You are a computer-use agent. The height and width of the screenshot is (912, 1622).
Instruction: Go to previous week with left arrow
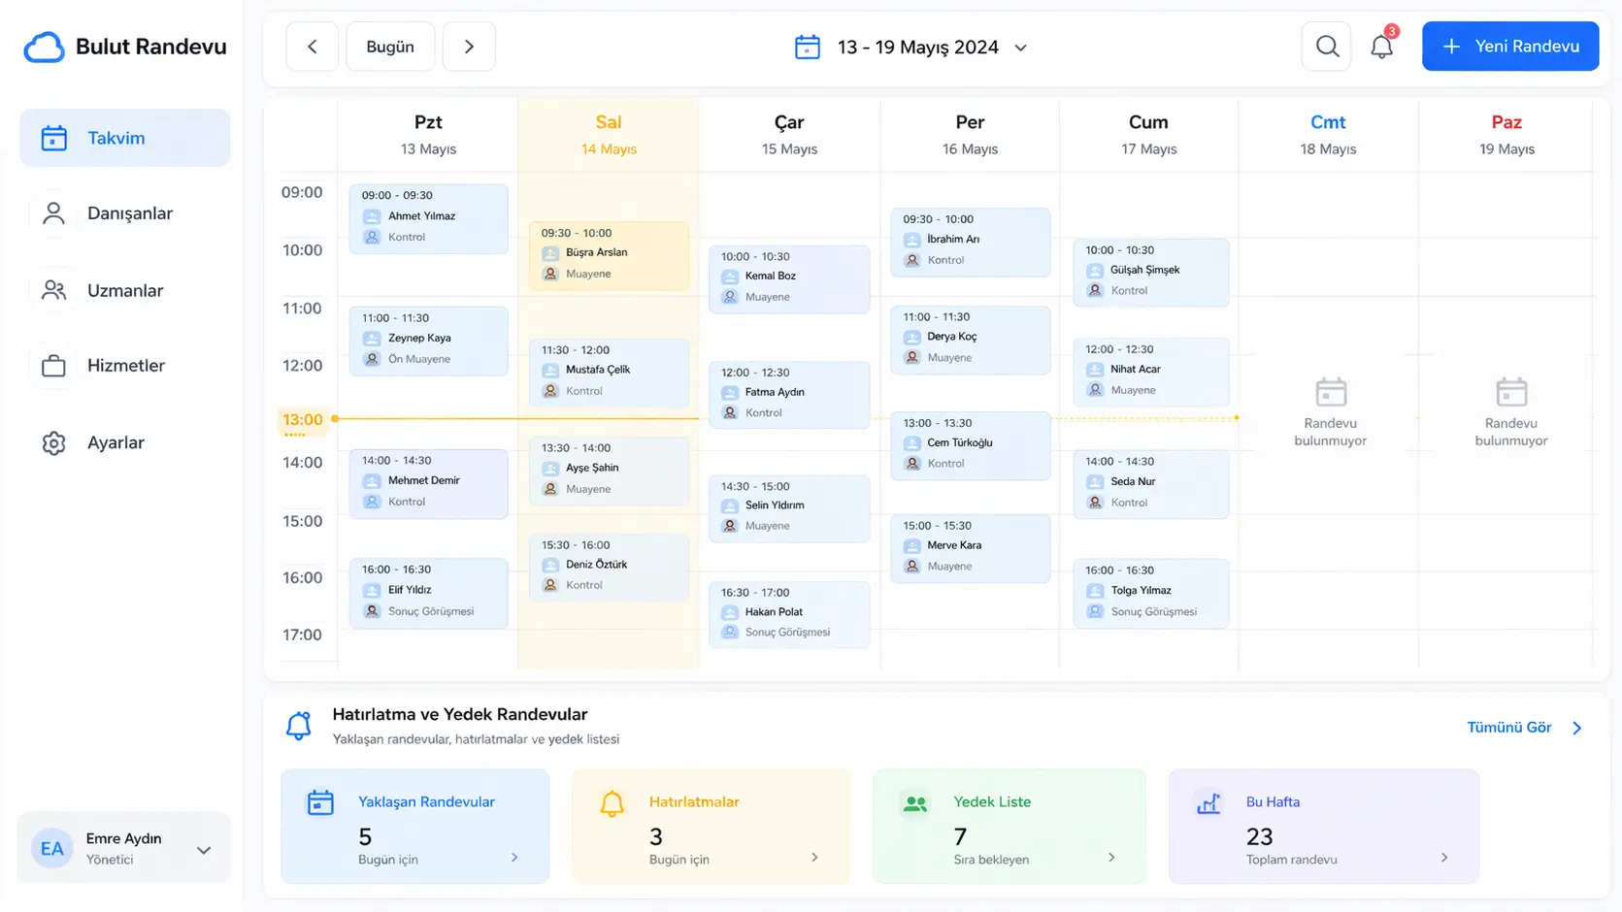(313, 47)
